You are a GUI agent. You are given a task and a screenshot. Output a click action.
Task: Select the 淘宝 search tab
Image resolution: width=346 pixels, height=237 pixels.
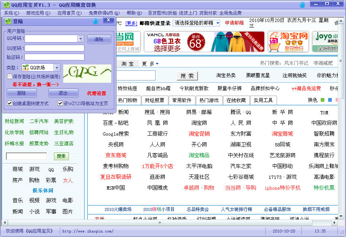[128, 64]
